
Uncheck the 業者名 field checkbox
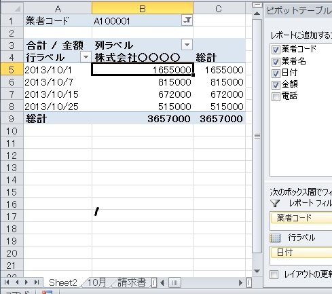[x=276, y=62]
